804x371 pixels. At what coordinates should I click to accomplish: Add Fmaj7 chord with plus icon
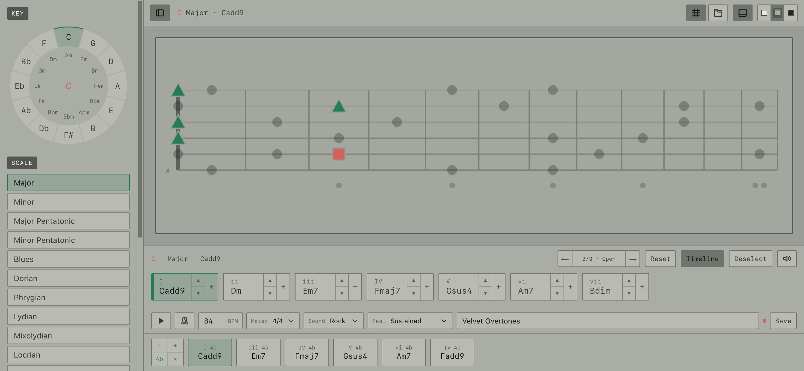(427, 287)
